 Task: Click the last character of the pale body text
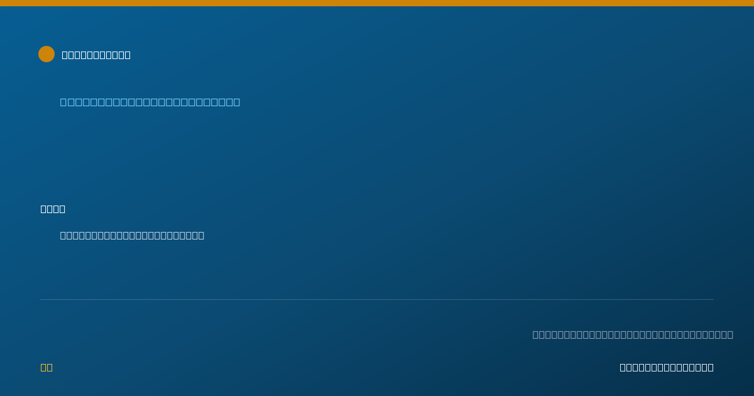pos(202,235)
